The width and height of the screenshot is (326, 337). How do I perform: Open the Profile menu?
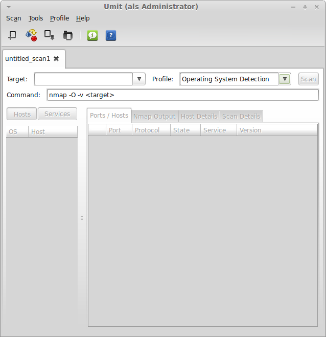click(59, 18)
